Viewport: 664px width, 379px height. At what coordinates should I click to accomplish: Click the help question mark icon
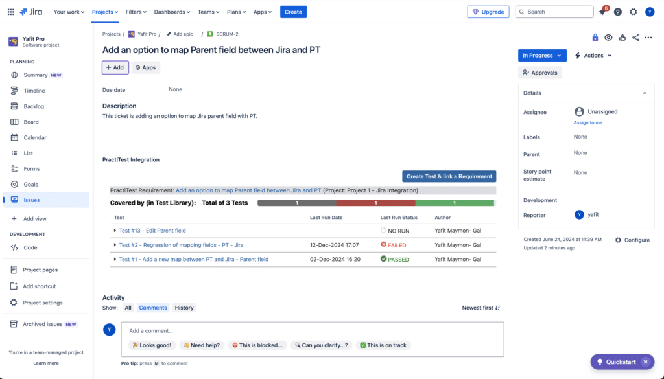coord(618,12)
